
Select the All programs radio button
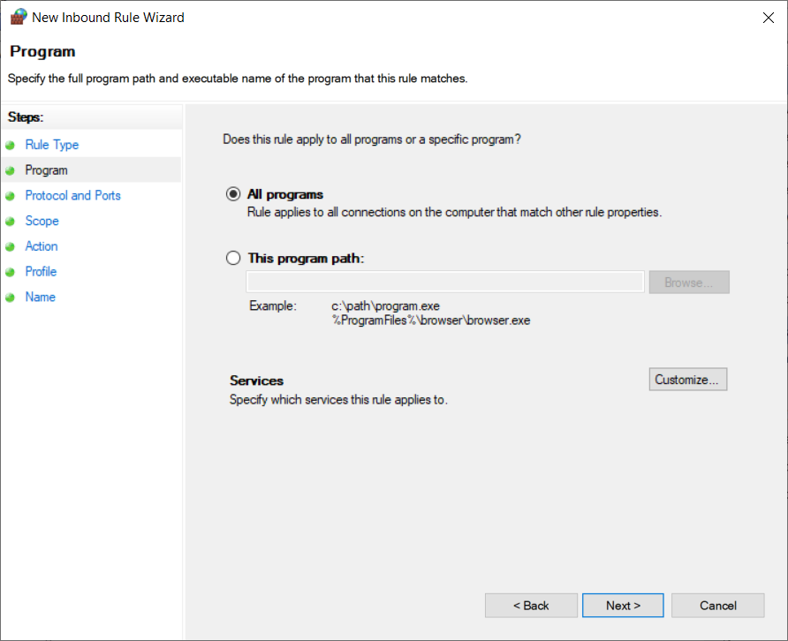[233, 194]
